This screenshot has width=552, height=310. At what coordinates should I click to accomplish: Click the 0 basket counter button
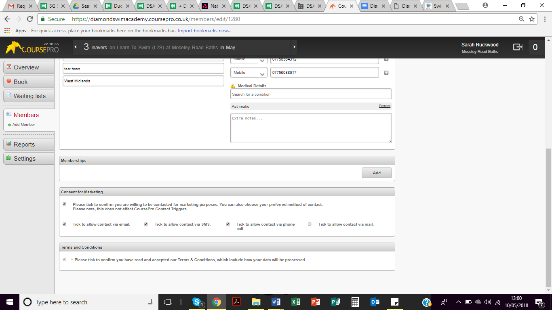pyautogui.click(x=535, y=47)
